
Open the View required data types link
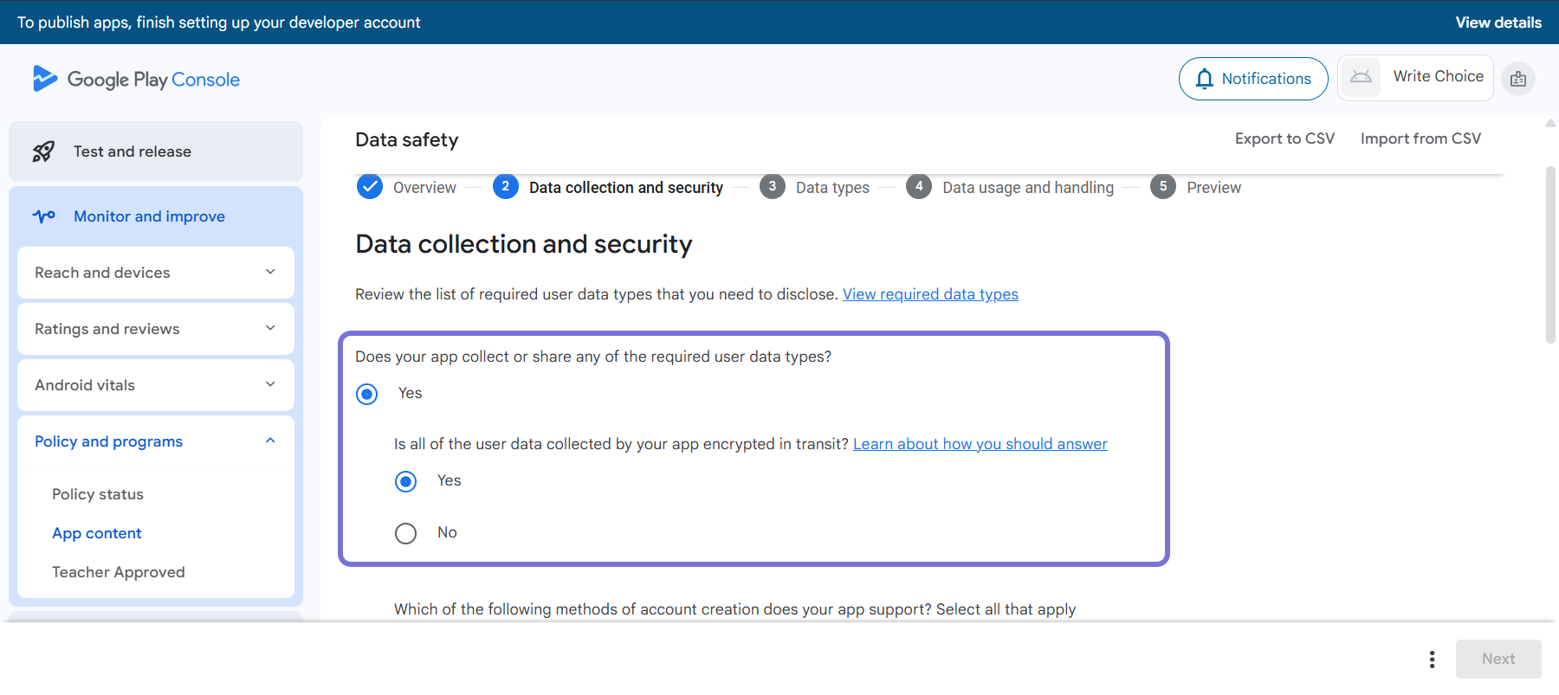[x=930, y=294]
